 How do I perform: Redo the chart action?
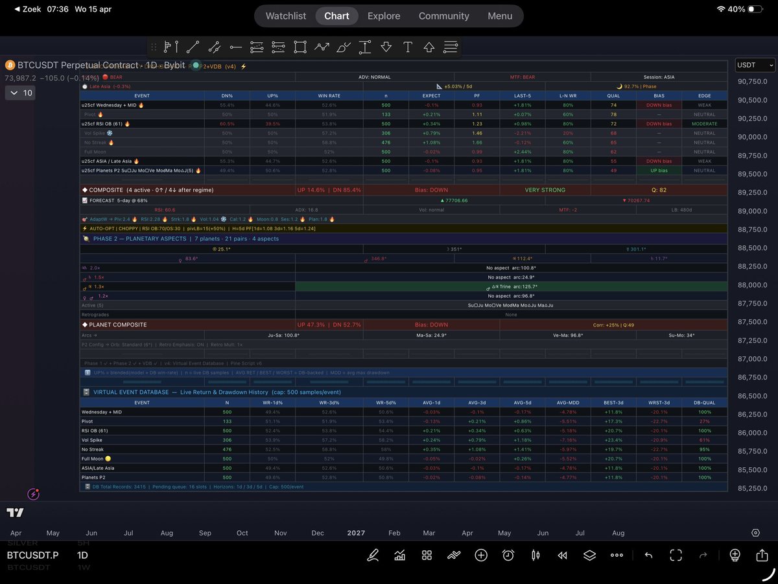(x=703, y=555)
